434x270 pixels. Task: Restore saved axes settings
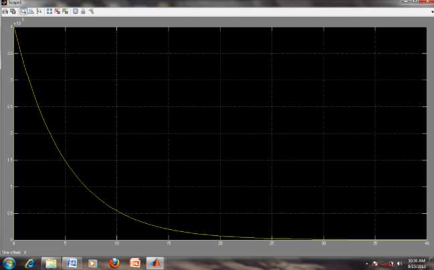click(66, 11)
